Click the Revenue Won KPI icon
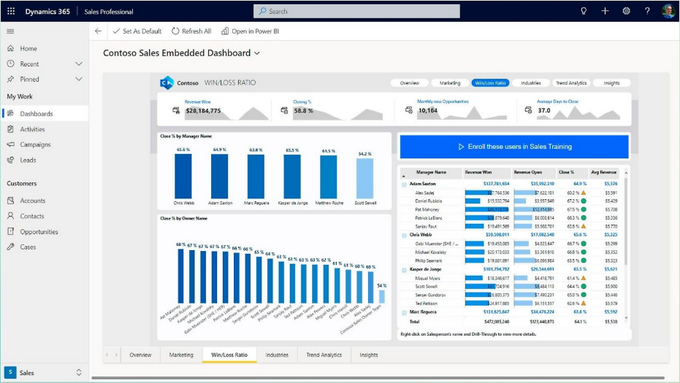 pos(176,110)
